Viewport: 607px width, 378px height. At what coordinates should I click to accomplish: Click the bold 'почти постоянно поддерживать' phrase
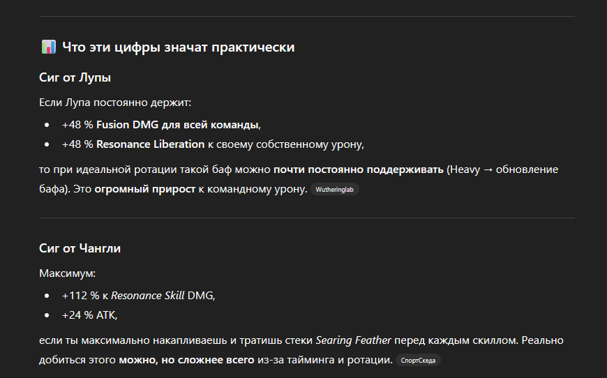(358, 169)
